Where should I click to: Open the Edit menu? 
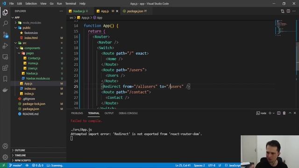coord(20,4)
